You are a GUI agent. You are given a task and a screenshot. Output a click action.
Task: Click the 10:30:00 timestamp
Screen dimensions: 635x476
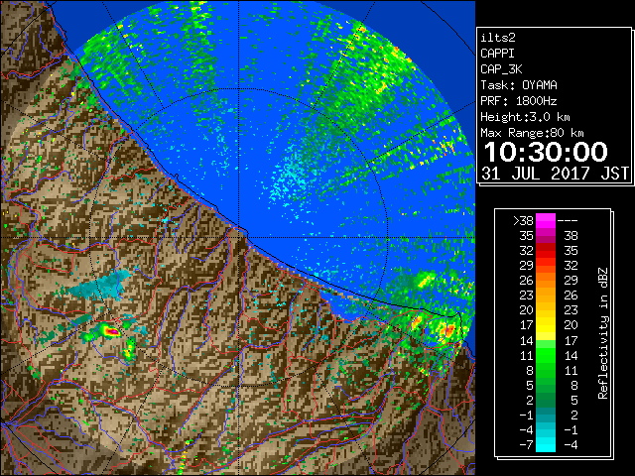coord(546,152)
